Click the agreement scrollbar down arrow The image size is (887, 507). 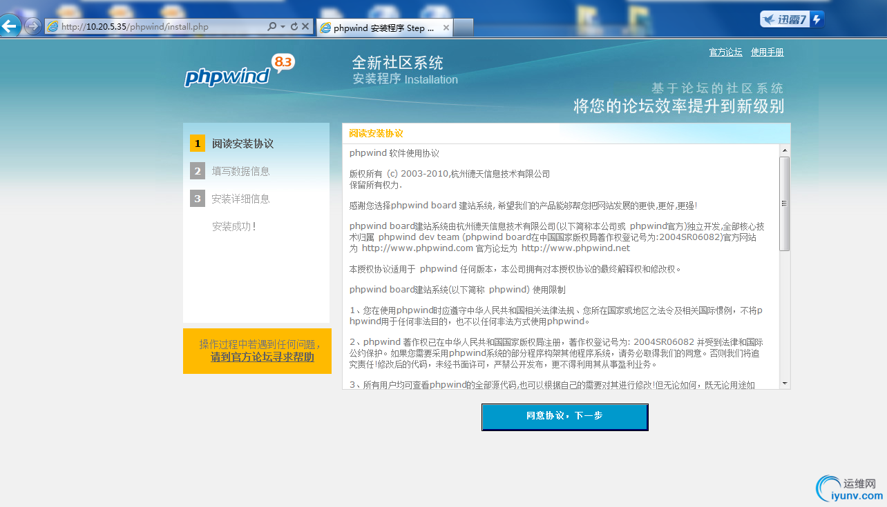(785, 383)
